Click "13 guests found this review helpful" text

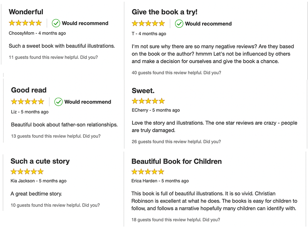46,136
